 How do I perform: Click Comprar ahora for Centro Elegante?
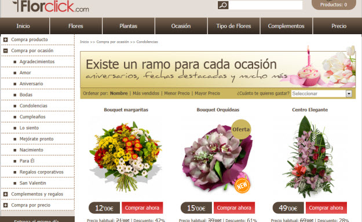pos(326,208)
